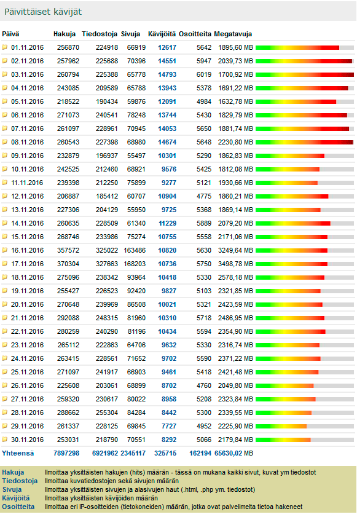Image resolution: width=357 pixels, height=517 pixels.
Task: Click the total hits value 7897298
Action: 66,453
